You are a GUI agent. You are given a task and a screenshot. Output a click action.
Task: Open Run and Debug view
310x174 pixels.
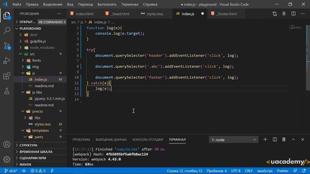tap(7, 61)
